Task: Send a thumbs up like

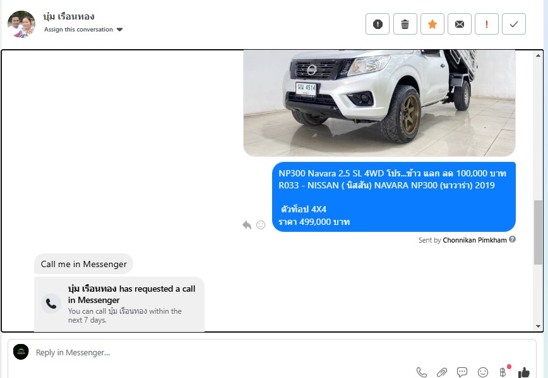Action: pyautogui.click(x=523, y=372)
